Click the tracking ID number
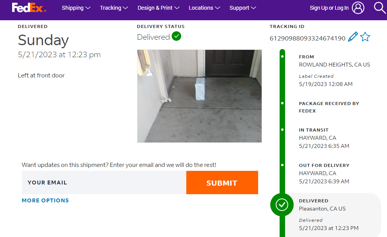The width and height of the screenshot is (387, 237). point(307,38)
